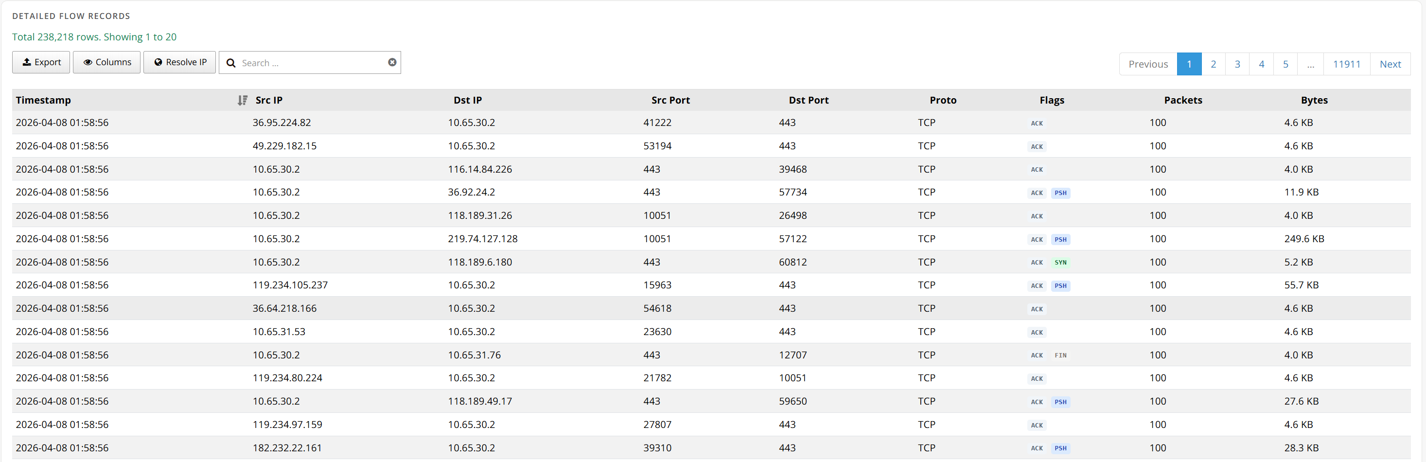This screenshot has width=1426, height=462.
Task: Sort table by Bytes column header
Action: point(1314,100)
